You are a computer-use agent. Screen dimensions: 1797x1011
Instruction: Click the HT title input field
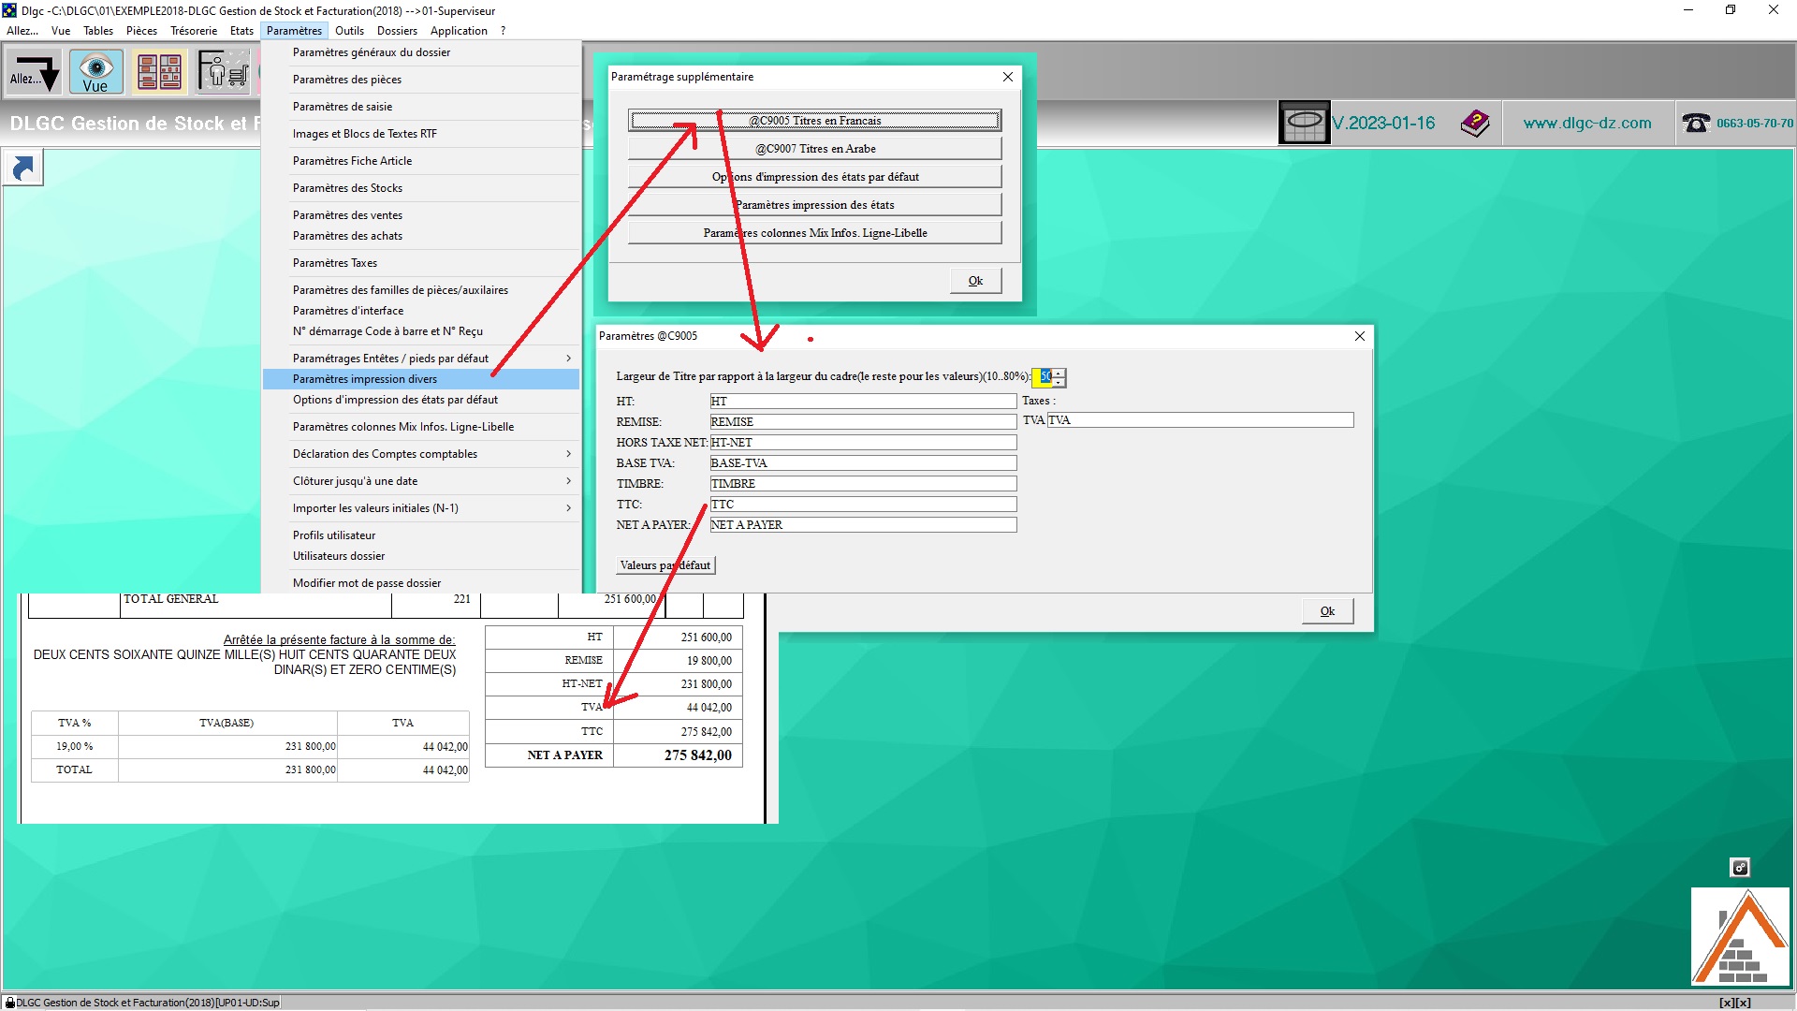(863, 402)
